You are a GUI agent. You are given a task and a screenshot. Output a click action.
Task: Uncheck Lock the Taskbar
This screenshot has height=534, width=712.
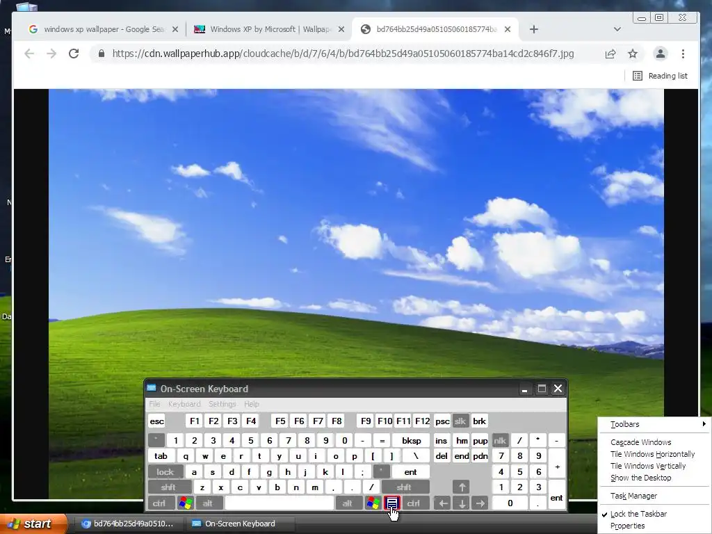[x=655, y=514]
